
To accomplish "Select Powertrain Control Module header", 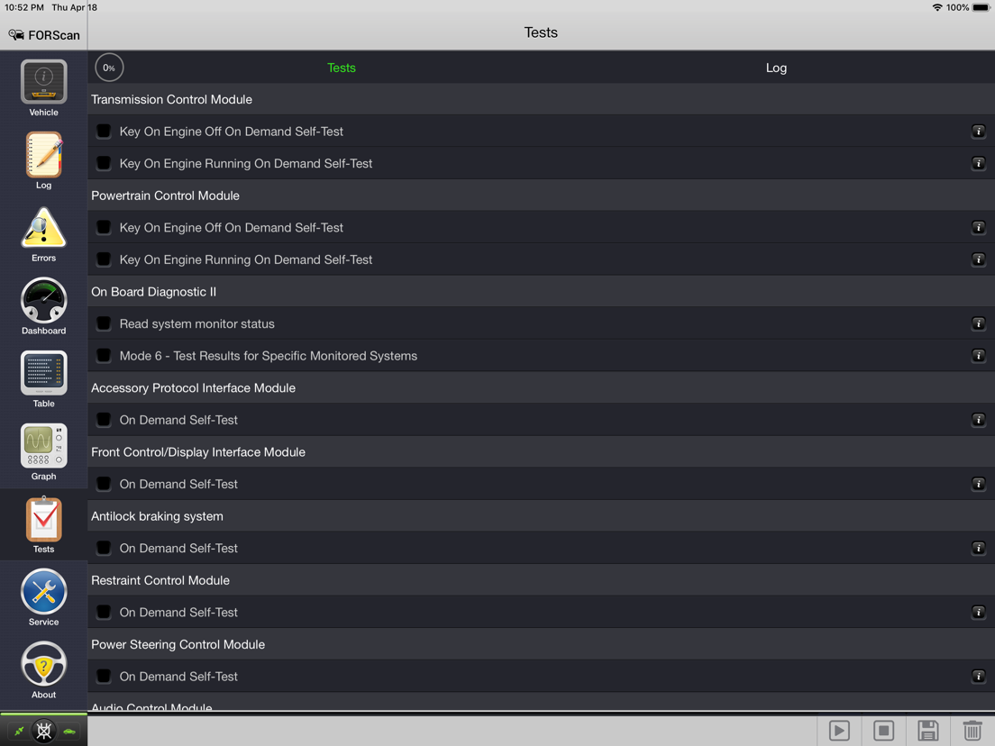I will (542, 196).
